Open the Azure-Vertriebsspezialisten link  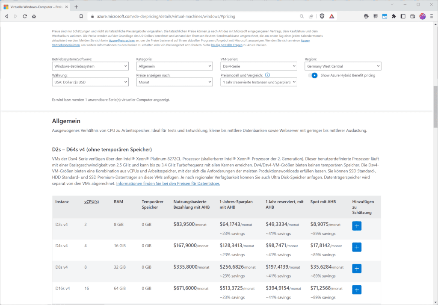point(66,45)
